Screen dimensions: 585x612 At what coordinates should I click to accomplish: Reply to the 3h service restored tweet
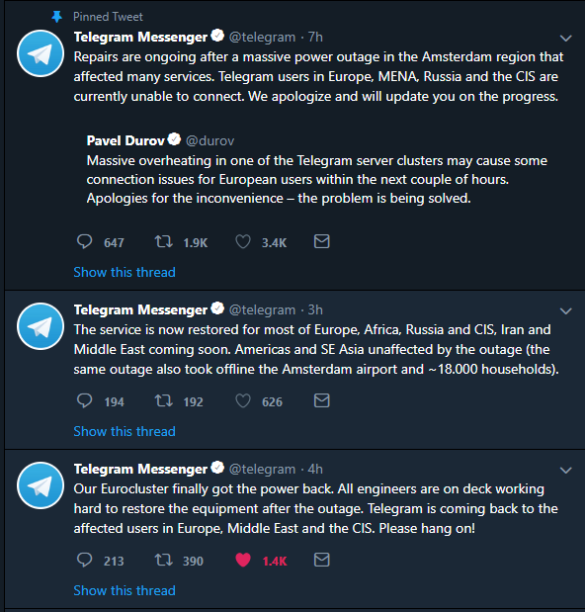[x=84, y=400]
